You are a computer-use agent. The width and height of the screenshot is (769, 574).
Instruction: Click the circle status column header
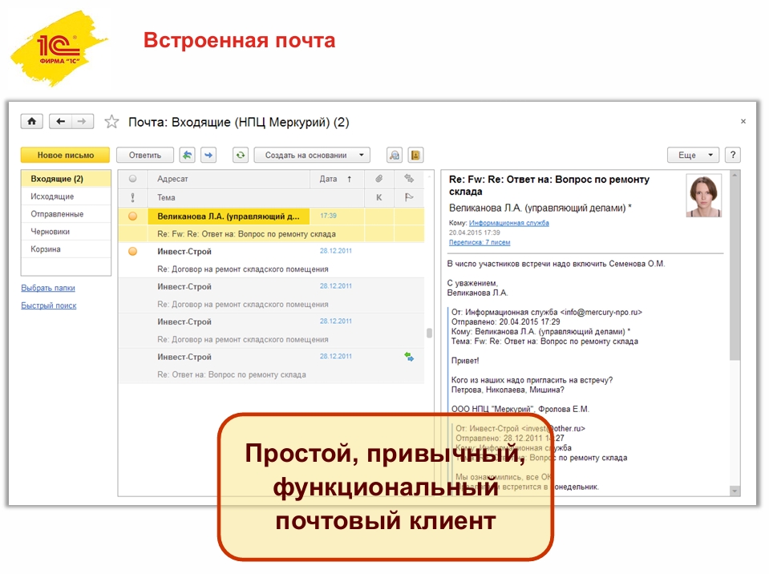click(x=133, y=179)
